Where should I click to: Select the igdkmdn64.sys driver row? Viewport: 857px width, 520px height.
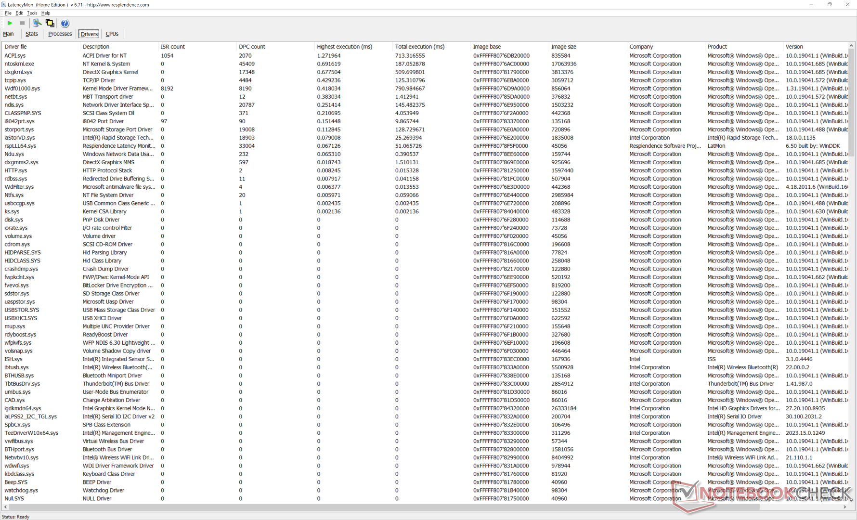pyautogui.click(x=426, y=408)
